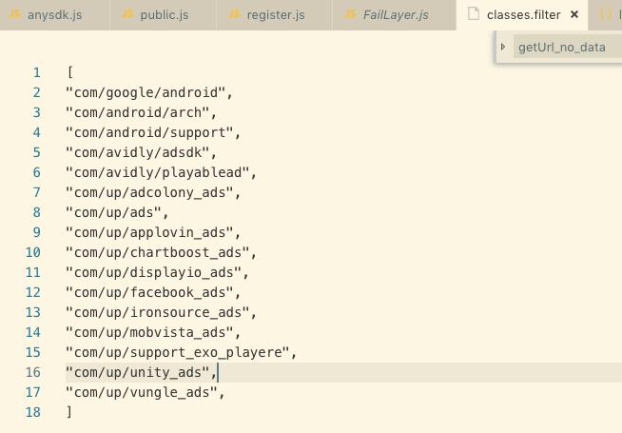622x433 pixels.
Task: Select the register.js tab
Action: (275, 15)
